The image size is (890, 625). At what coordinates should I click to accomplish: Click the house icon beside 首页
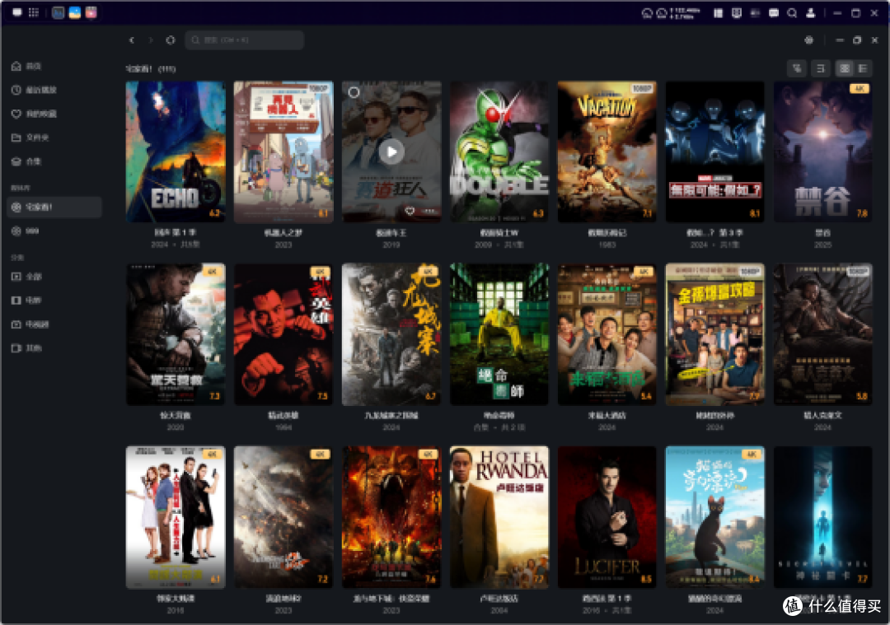coord(16,67)
